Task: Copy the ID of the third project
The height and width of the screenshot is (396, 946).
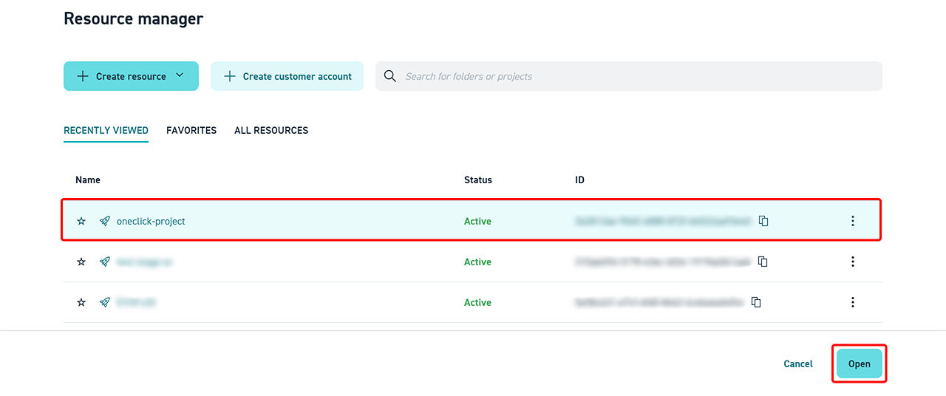Action: pyautogui.click(x=756, y=302)
